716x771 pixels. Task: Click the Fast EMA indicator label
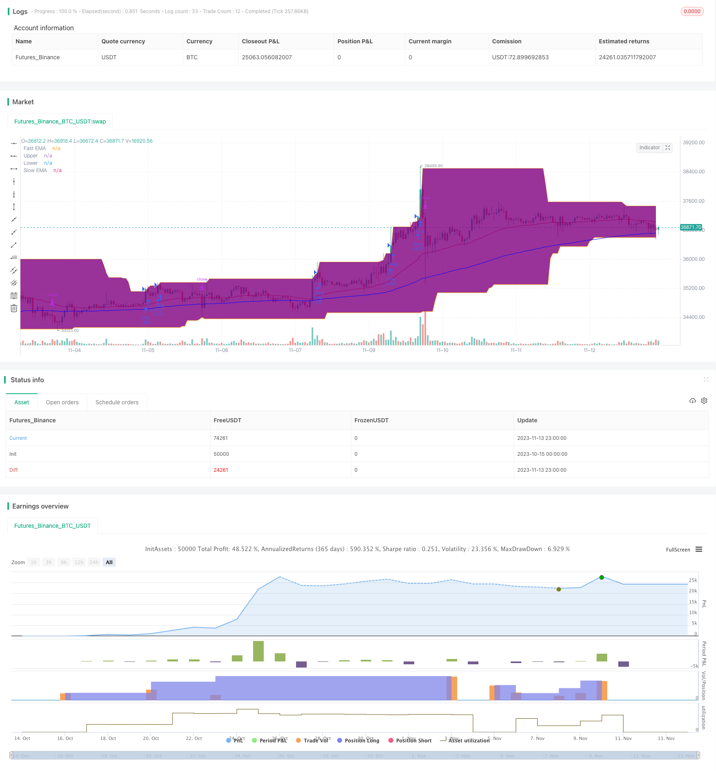[35, 148]
